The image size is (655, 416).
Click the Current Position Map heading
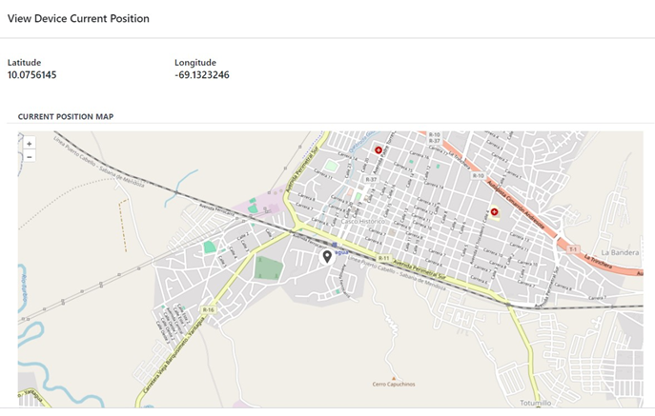66,116
